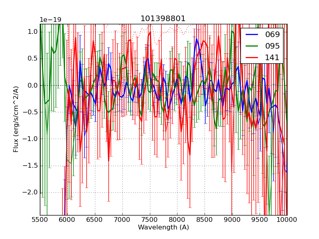Click the -1.5 flux tick label

coord(31,165)
